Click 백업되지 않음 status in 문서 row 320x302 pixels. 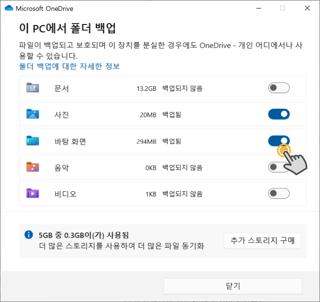pos(182,89)
